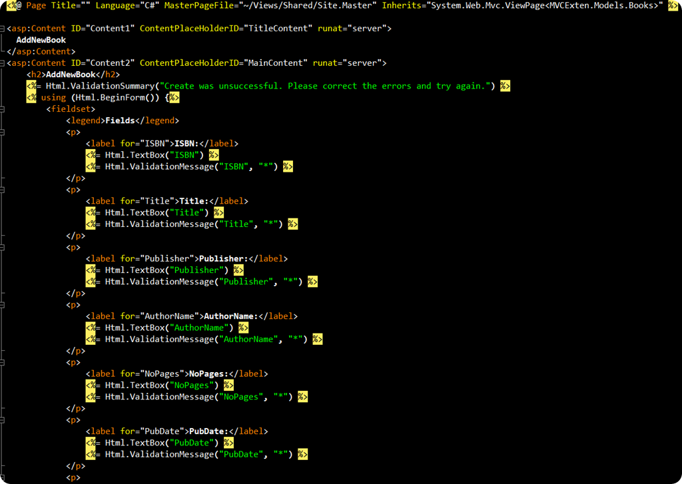This screenshot has width=682, height=484.
Task: Click the using (Html.BeginForm()) line
Action: click(103, 97)
